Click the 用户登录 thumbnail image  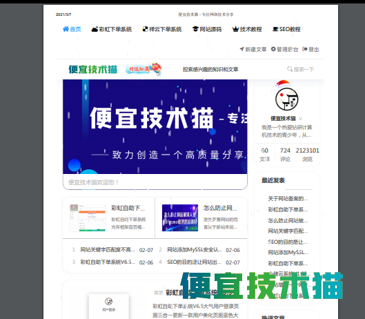(x=109, y=307)
